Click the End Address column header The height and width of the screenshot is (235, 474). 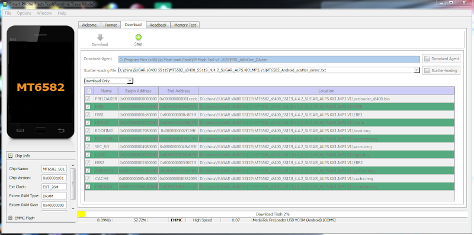[178, 91]
